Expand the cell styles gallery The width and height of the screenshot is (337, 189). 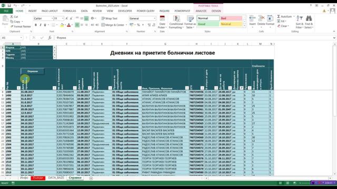tap(244, 26)
